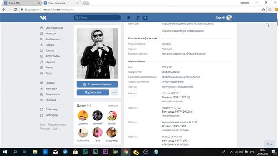This screenshot has width=278, height=156.
Task: Close the Иван Алексеев browser tab
Action: tap(79, 3)
